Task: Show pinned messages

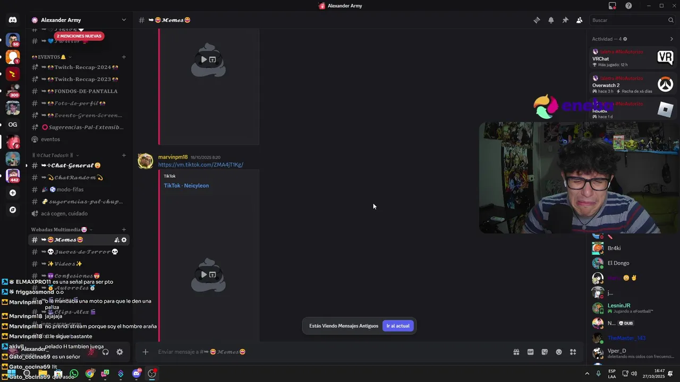Action: pos(565,20)
